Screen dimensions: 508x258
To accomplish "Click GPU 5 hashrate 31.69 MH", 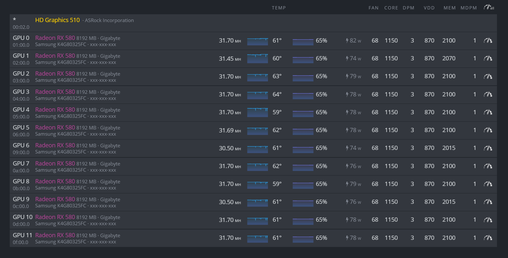I will pos(230,130).
